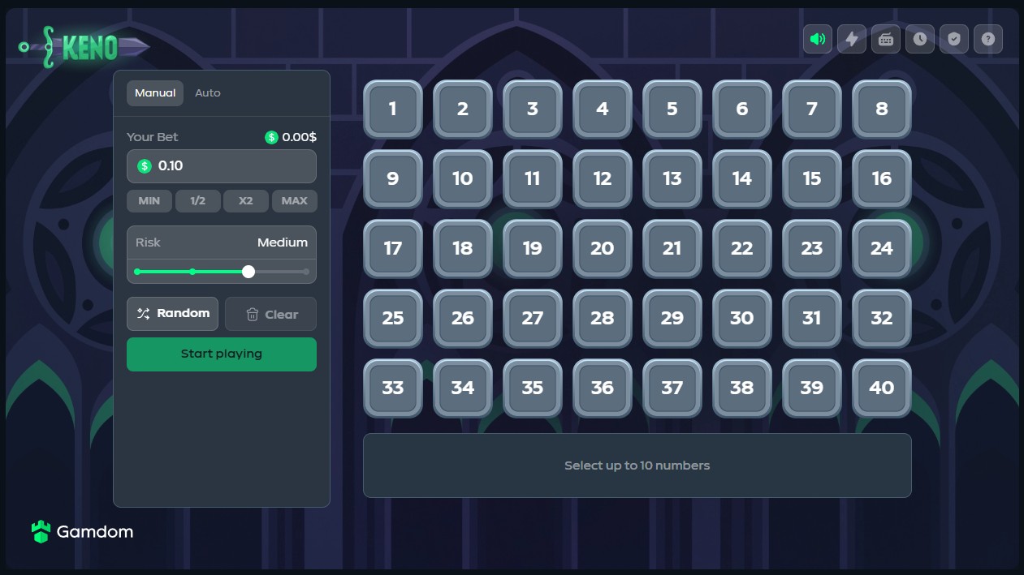Screen dimensions: 1024x575
Task: Toggle the lightning fast mode icon
Action: 852,39
